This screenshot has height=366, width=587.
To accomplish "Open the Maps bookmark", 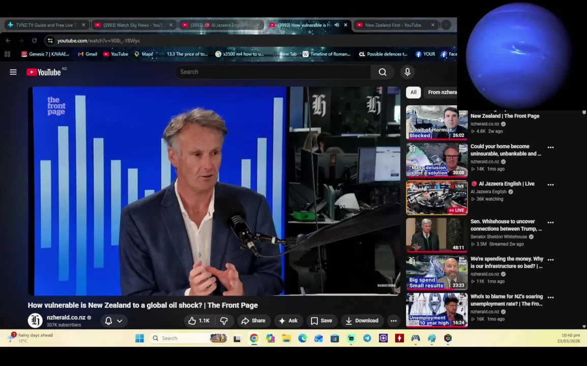I will coord(143,54).
